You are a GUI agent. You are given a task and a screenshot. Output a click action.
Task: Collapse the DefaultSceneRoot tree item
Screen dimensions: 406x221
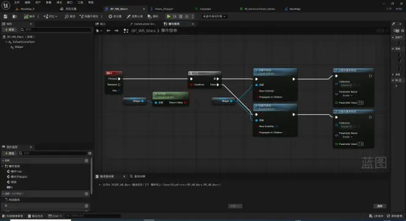7,42
